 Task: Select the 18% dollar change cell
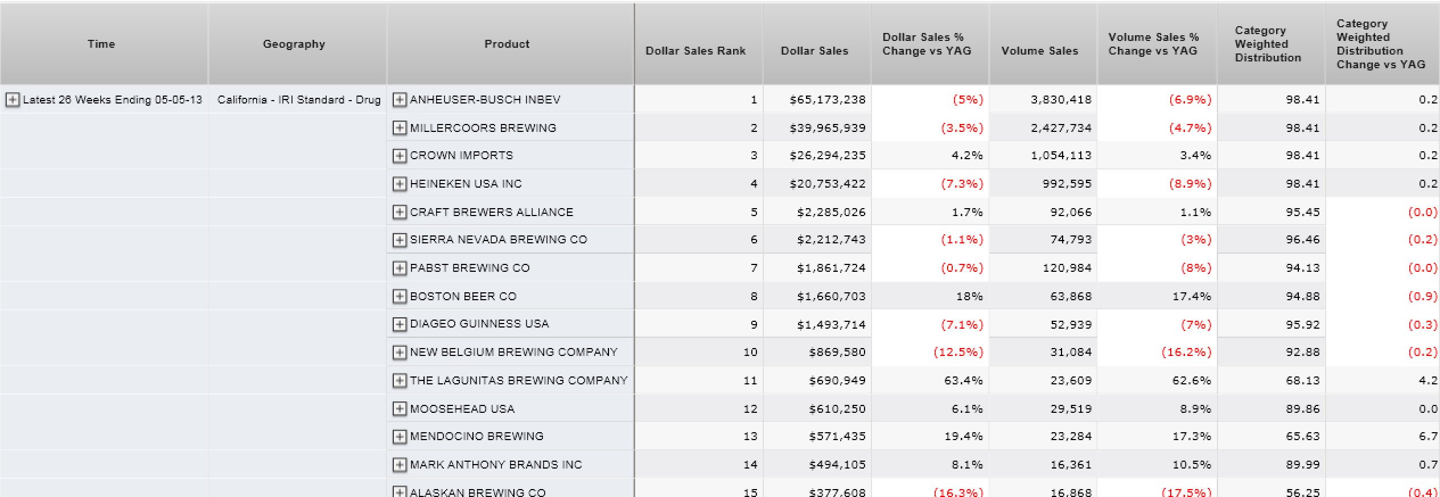tap(930, 296)
